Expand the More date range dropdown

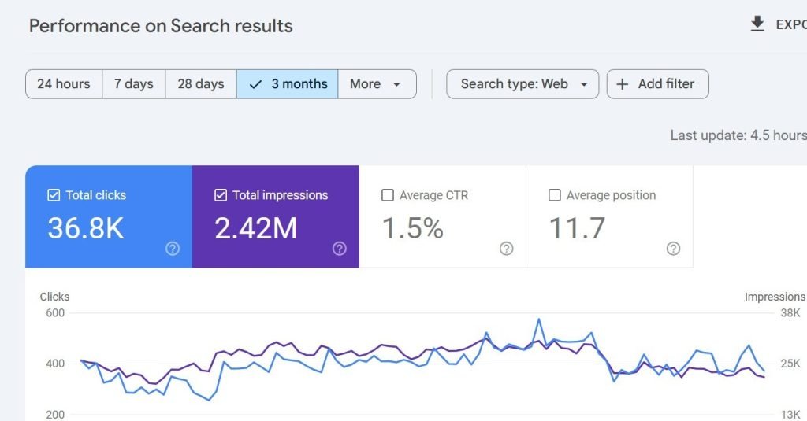pos(377,84)
